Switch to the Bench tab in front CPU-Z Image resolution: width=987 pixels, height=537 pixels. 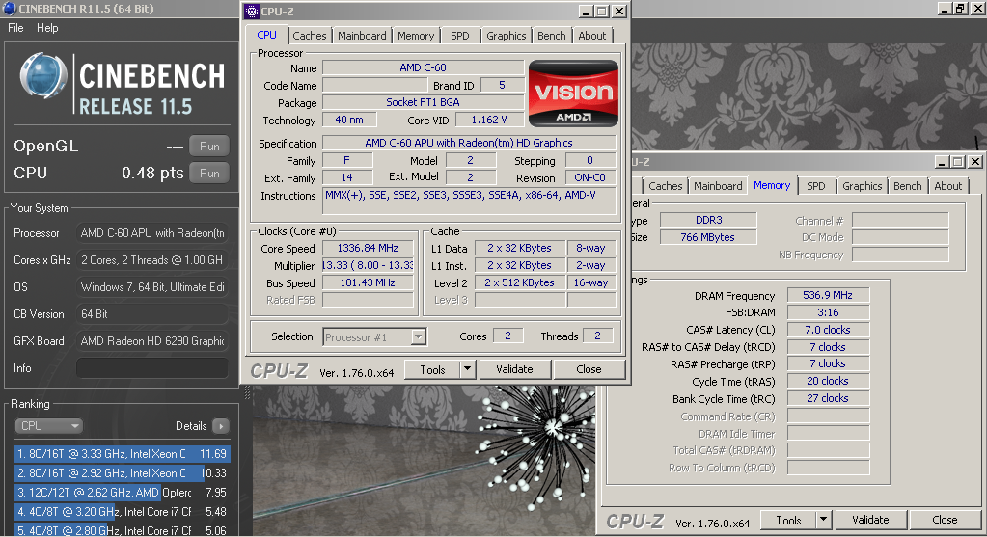[552, 36]
